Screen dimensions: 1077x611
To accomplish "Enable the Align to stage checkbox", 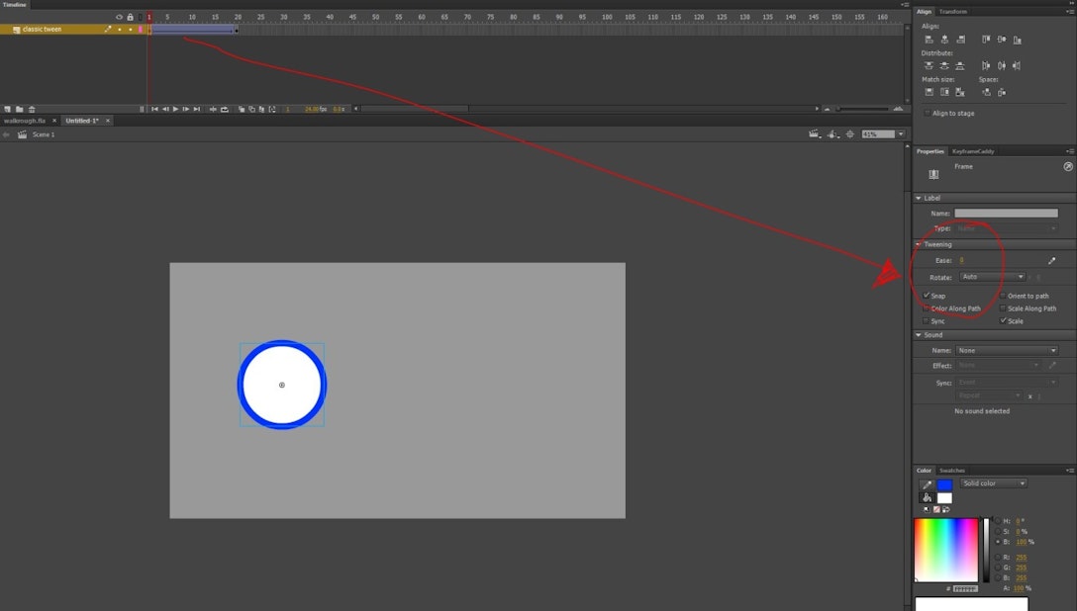I will (928, 113).
